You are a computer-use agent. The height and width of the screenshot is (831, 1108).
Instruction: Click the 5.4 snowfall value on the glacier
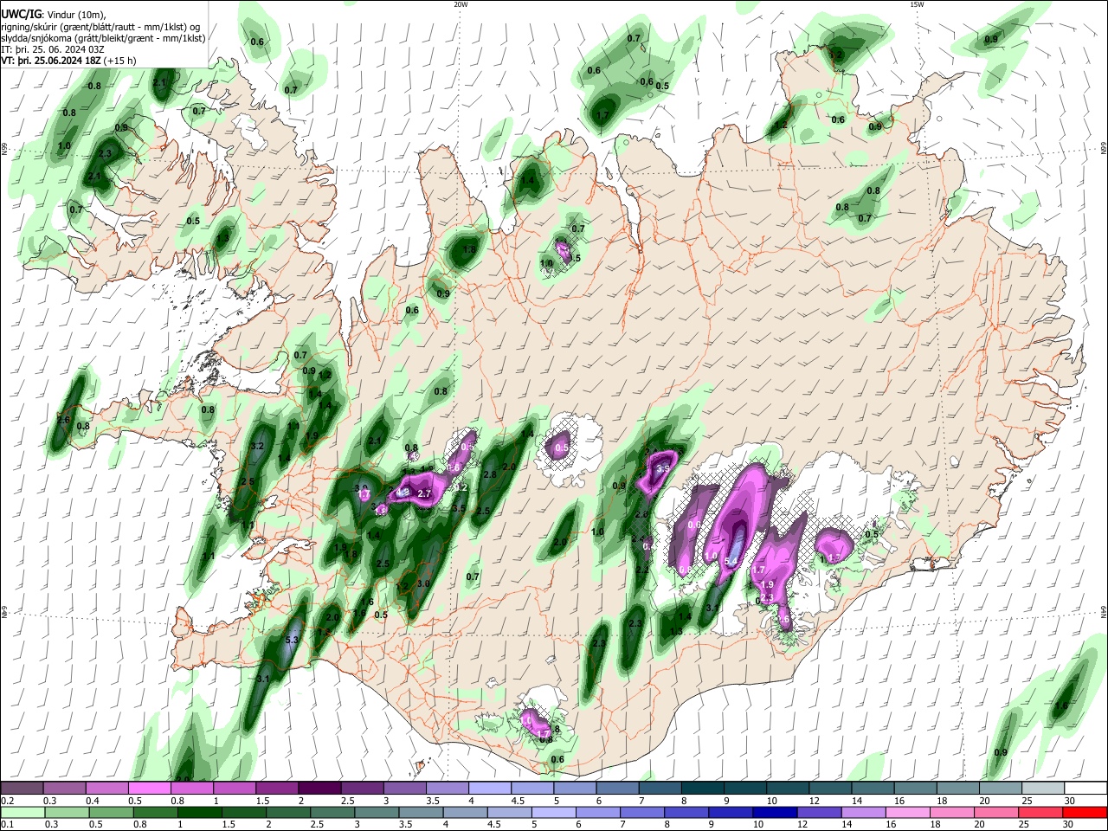(731, 562)
